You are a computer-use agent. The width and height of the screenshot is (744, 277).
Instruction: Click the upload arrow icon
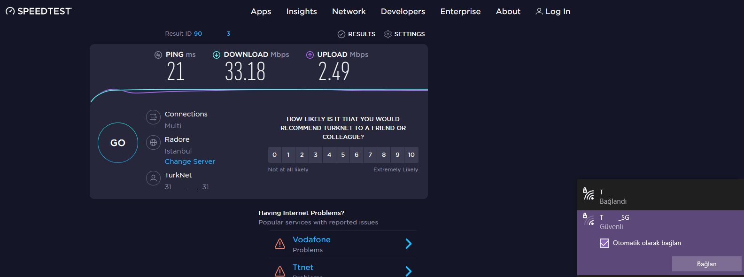click(x=310, y=55)
